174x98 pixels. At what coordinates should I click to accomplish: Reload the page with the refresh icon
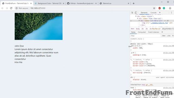(x=11, y=8)
